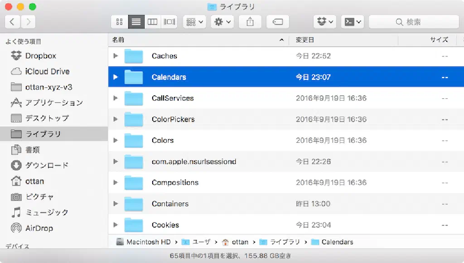This screenshot has height=263, width=464.
Task: Switch to icon view in toolbar
Action: [120, 22]
